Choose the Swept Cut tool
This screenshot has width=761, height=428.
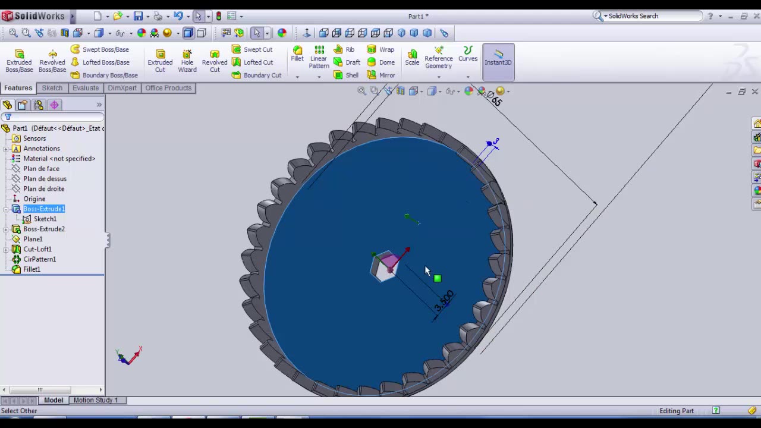pos(252,49)
